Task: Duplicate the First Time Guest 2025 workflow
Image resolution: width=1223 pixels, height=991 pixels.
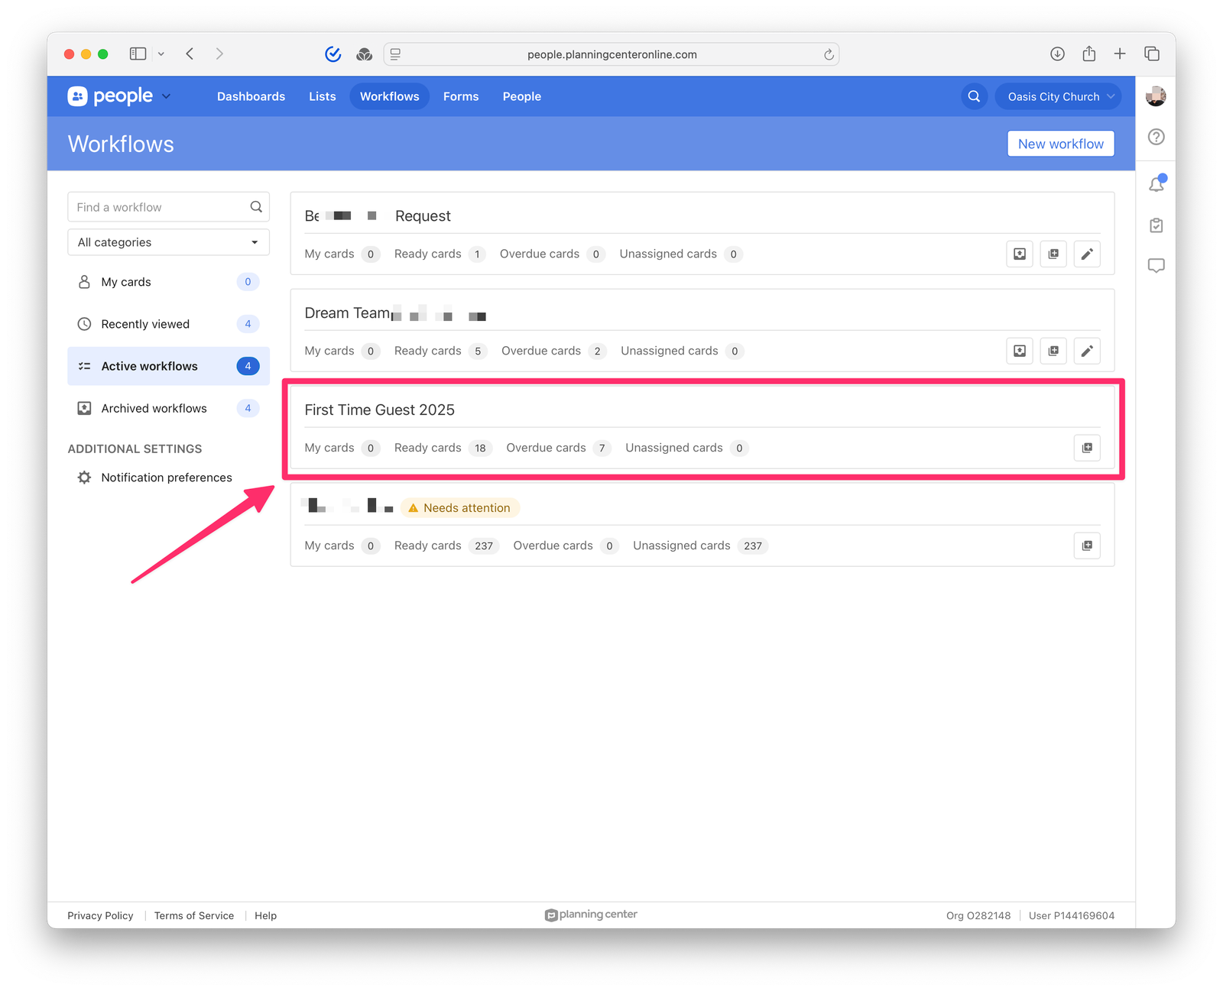Action: pos(1087,448)
